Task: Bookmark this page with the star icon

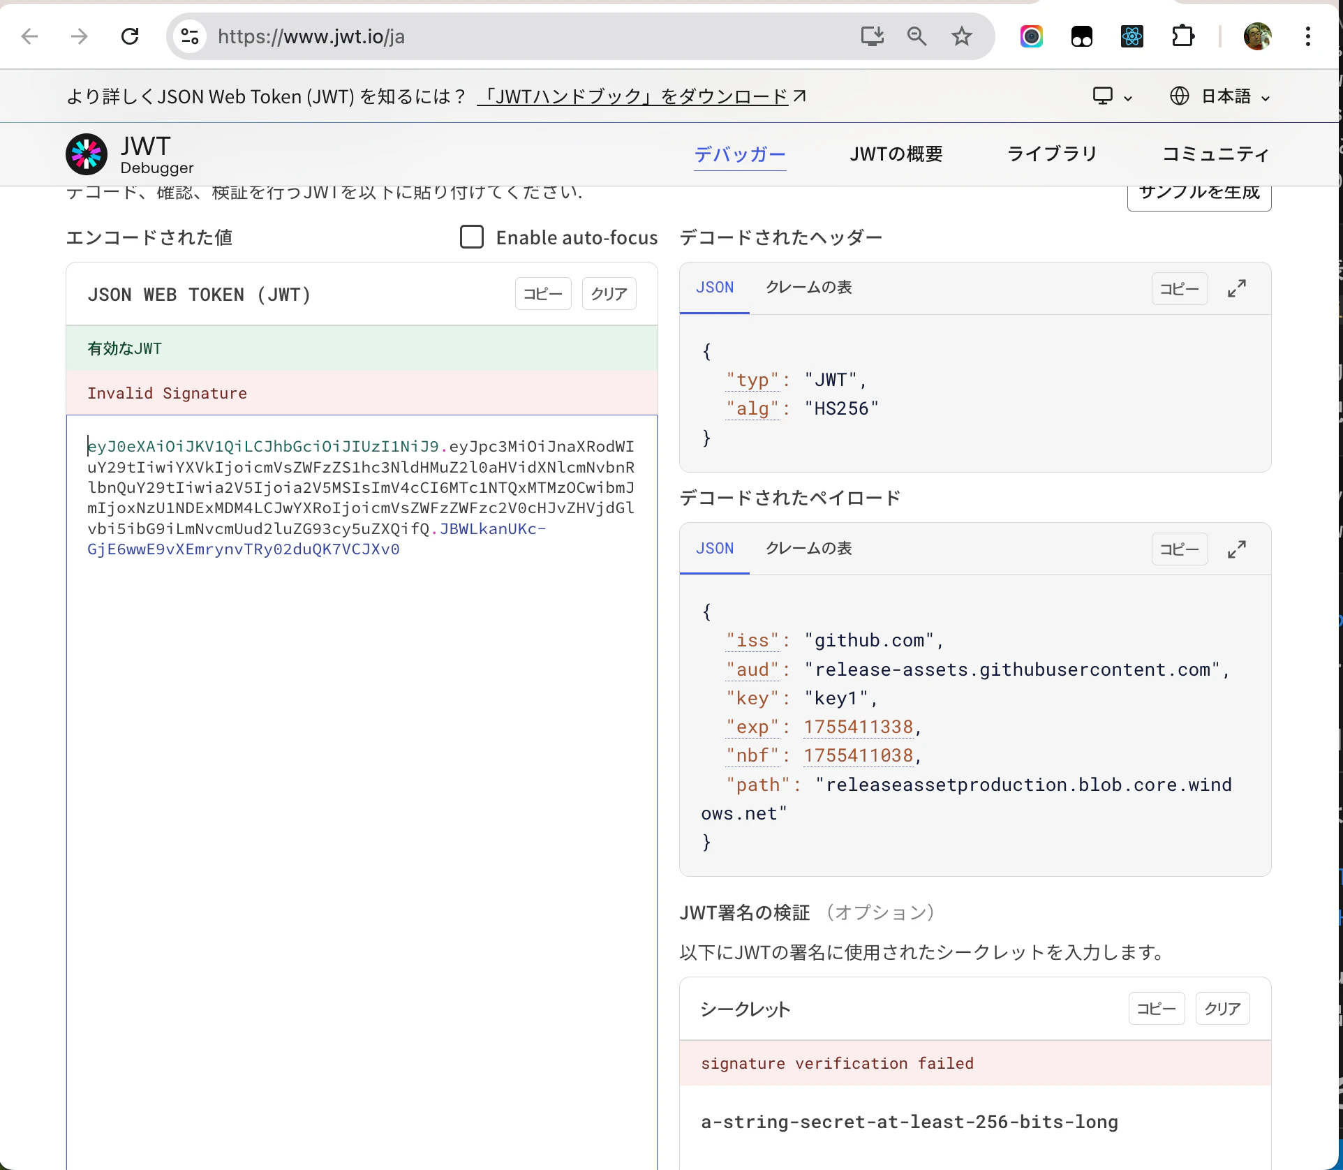Action: pos(962,36)
